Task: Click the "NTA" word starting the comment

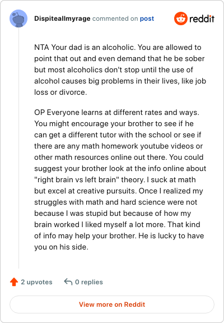Action: coord(41,47)
